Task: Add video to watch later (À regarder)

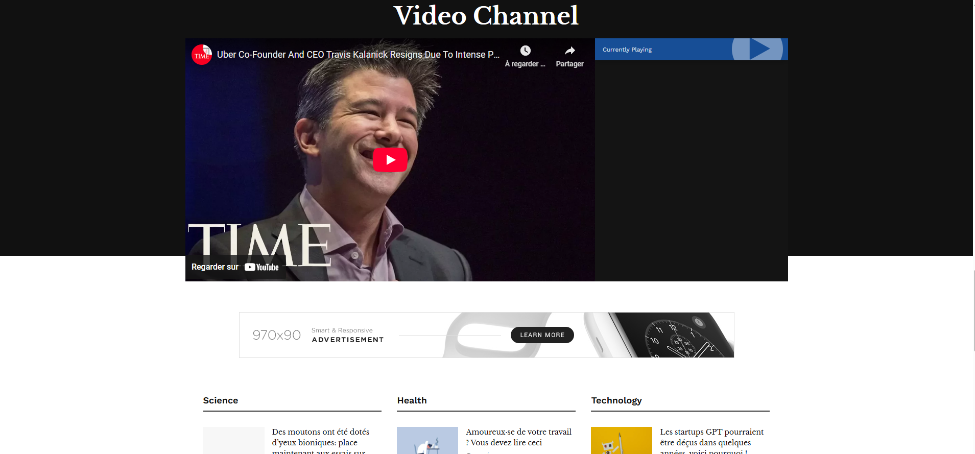Action: click(x=525, y=56)
